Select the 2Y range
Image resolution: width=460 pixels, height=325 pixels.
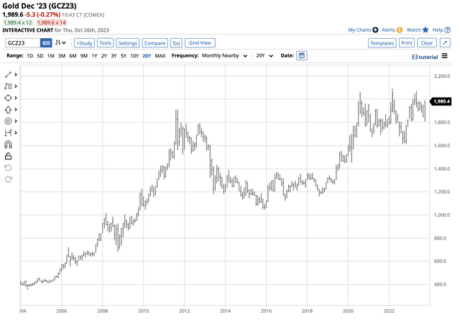(103, 56)
